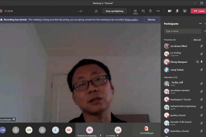This screenshot has height=137, width=206.
Task: Click the L participant avatar
Action: (x=55, y=130)
